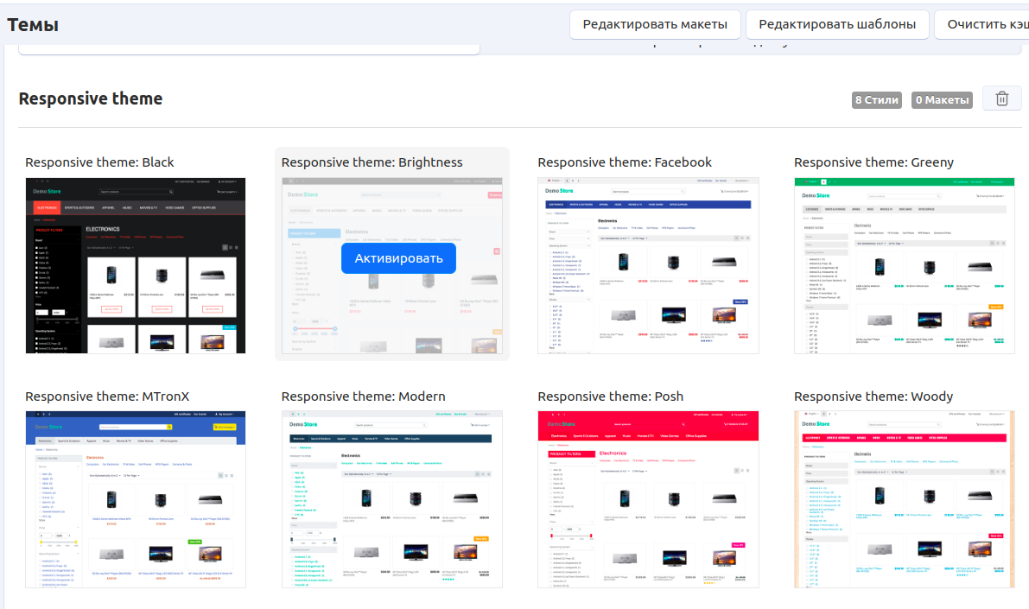Select the Black theme thumbnail
Screen dimensions: 1029x609
click(136, 265)
